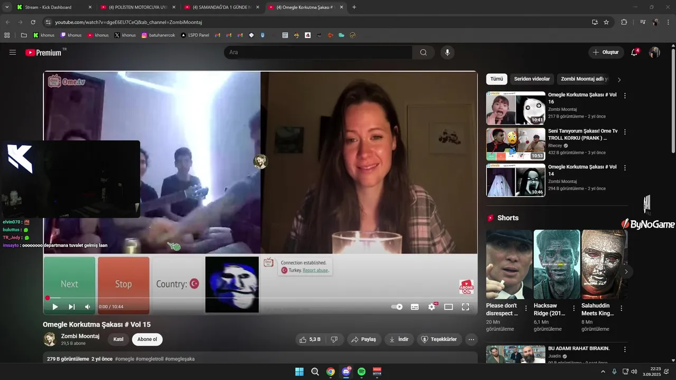Open options for BU ADAMI RAHAT BIRAKIN video

coord(625,349)
